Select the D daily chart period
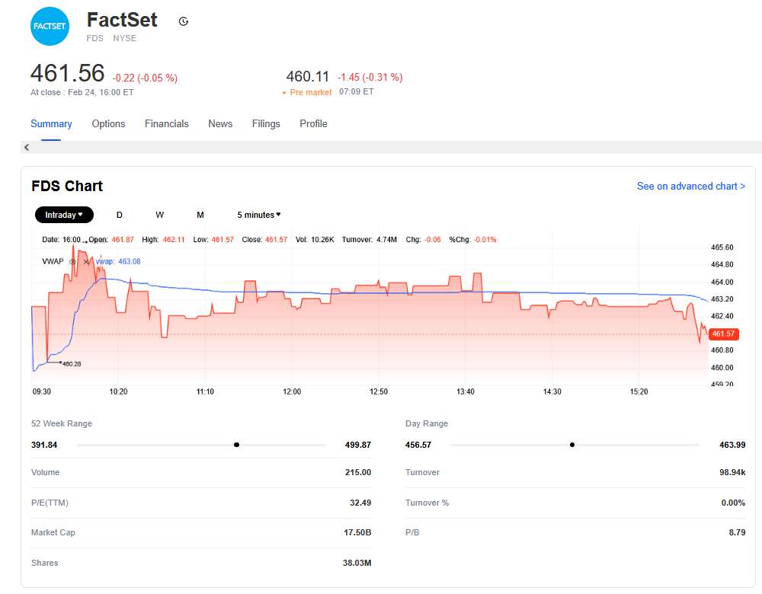Viewport: 762px width, 594px height. click(120, 215)
